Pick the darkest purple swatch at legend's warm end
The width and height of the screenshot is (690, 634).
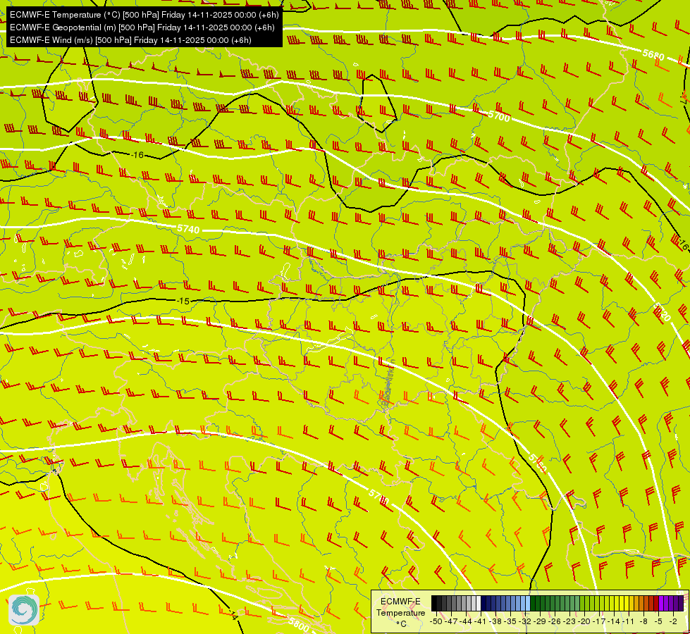pyautogui.click(x=682, y=604)
